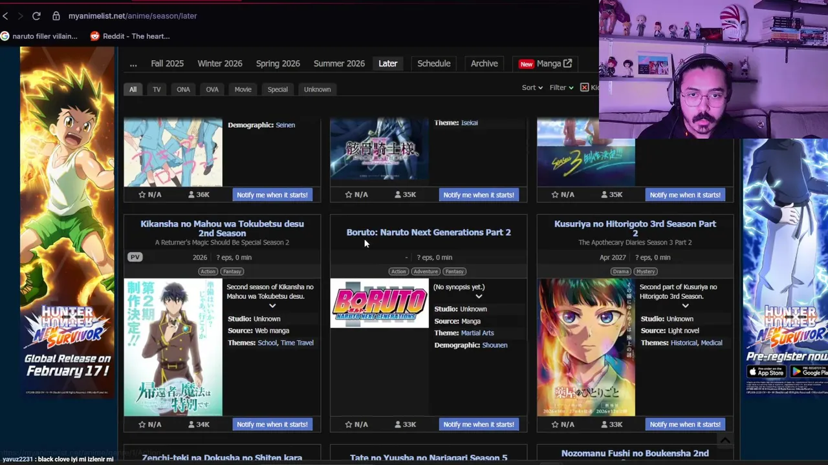
Task: Click the ellipsis before Fall 2025
Action: [x=133, y=63]
